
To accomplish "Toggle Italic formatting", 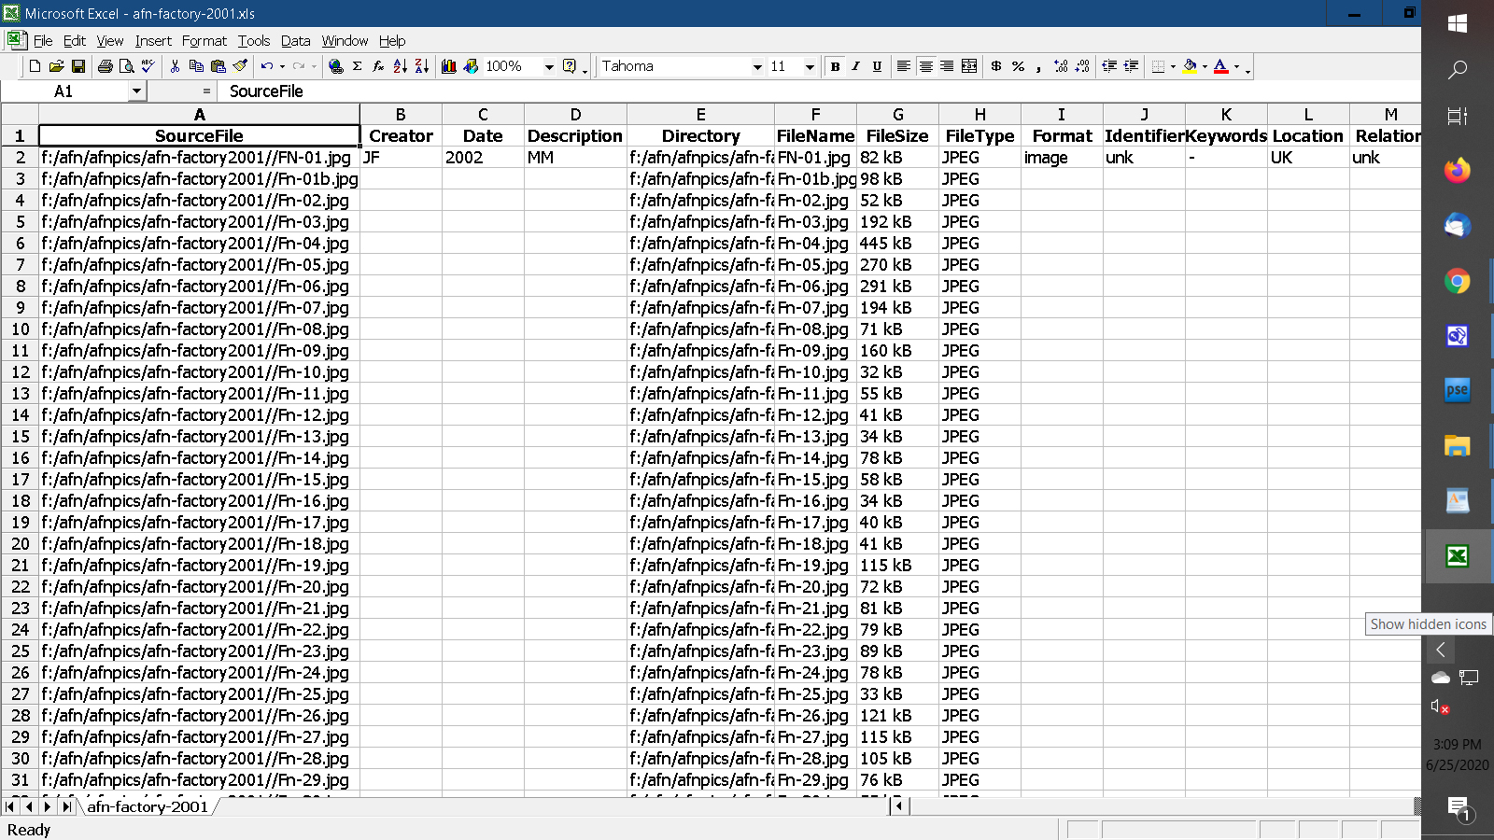I will click(x=855, y=66).
